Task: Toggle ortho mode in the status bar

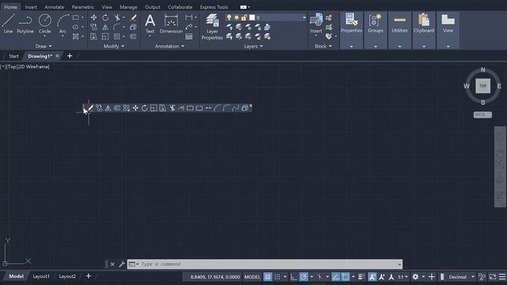Action: pyautogui.click(x=294, y=277)
